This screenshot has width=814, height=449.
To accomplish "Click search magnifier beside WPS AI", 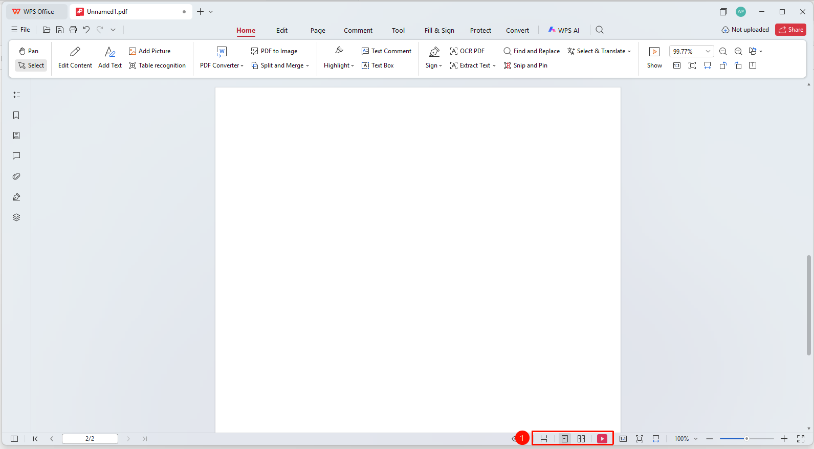I will [600, 30].
